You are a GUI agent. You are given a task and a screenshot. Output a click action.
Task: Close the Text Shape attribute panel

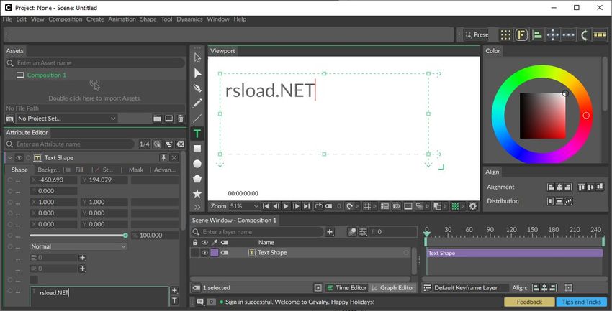(174, 157)
